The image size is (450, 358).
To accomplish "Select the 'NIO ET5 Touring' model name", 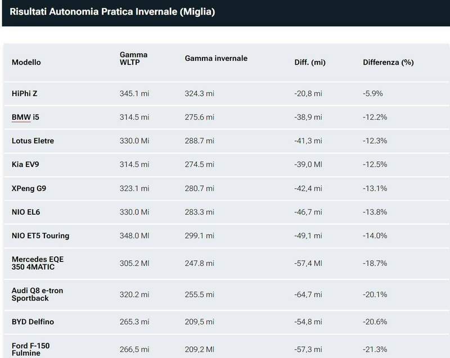I will (x=40, y=235).
